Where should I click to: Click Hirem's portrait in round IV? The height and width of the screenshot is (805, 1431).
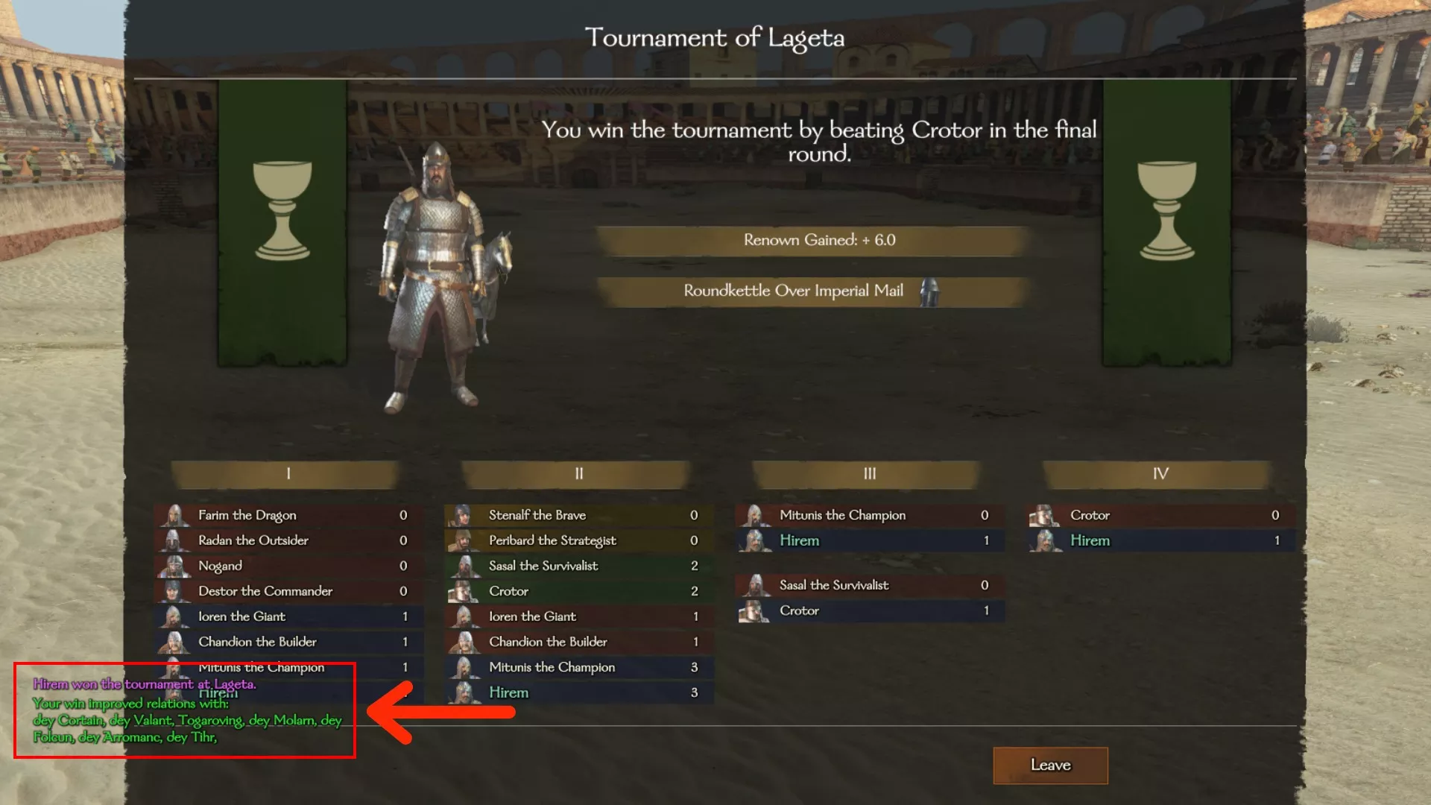pos(1046,540)
